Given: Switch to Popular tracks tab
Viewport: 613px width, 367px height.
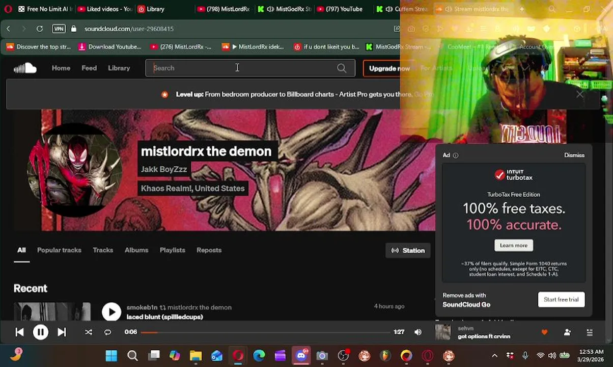Looking at the screenshot, I should [59, 250].
